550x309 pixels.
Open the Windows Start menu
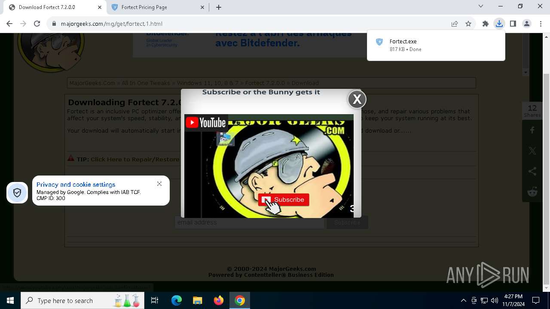coord(10,300)
